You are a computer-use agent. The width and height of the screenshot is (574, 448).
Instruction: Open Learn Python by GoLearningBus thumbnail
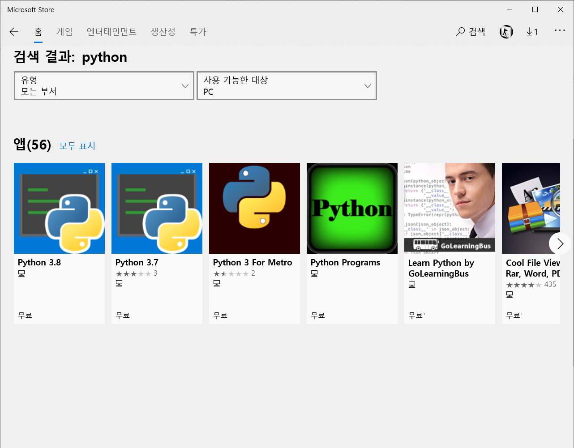pyautogui.click(x=450, y=207)
